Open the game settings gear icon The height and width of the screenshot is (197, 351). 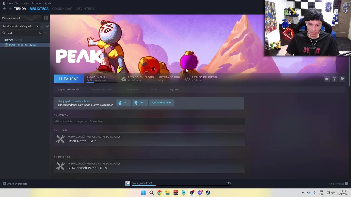pyautogui.click(x=327, y=79)
